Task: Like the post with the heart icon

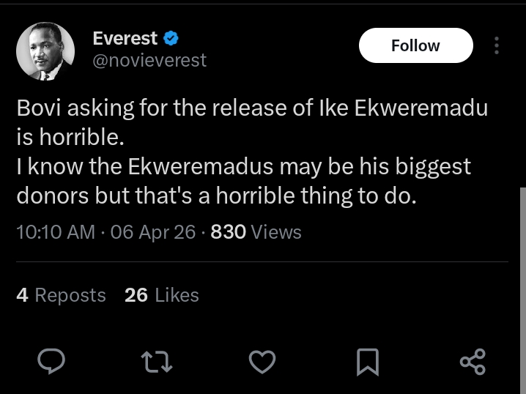Action: 263,361
